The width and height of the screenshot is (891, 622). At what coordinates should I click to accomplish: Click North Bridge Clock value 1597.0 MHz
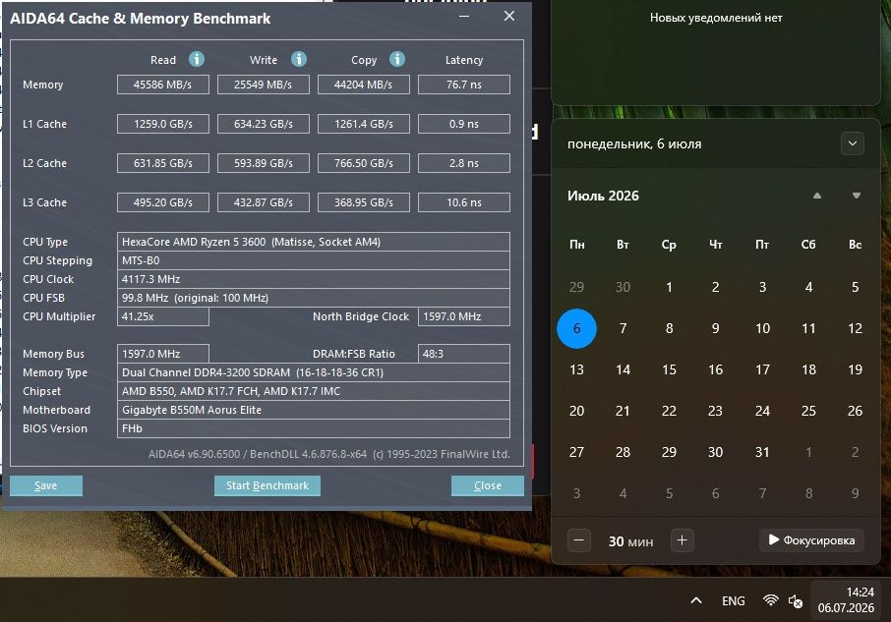pyautogui.click(x=463, y=316)
